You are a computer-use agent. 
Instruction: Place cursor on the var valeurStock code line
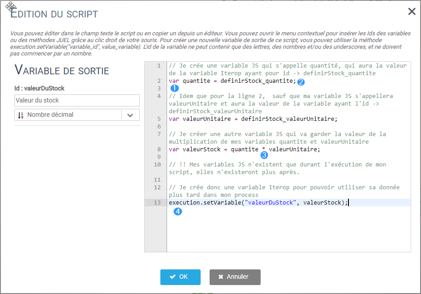click(x=245, y=149)
